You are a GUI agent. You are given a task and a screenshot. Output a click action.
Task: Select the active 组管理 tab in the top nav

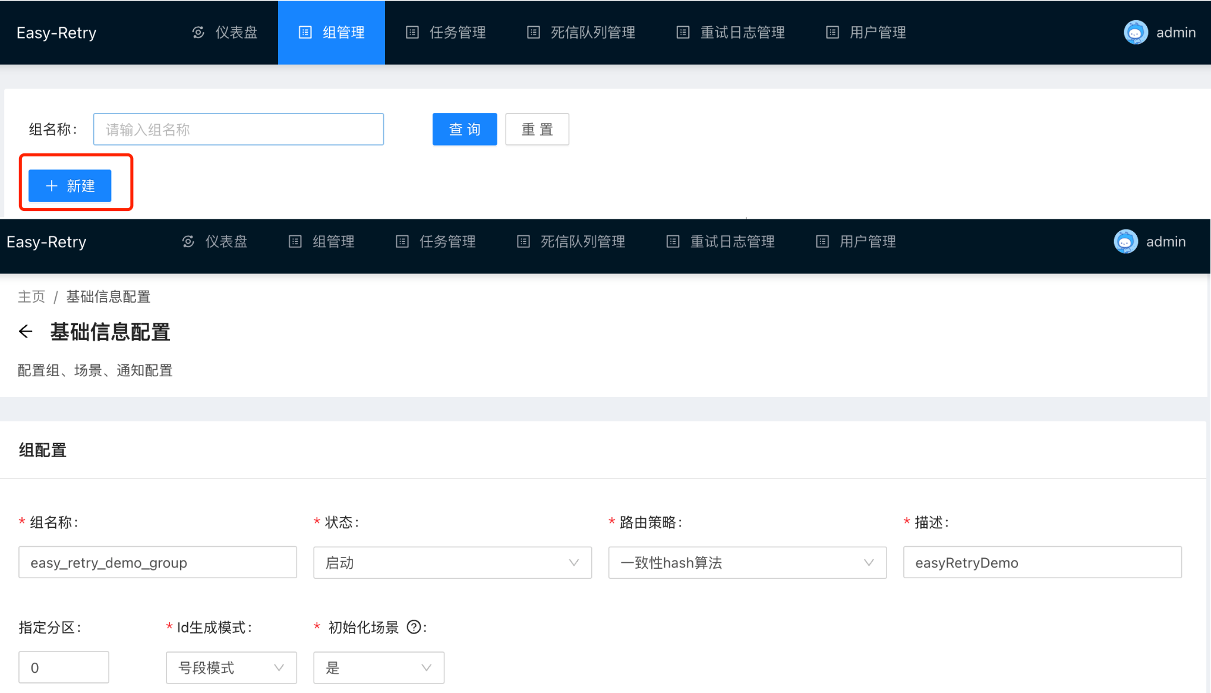coord(332,33)
